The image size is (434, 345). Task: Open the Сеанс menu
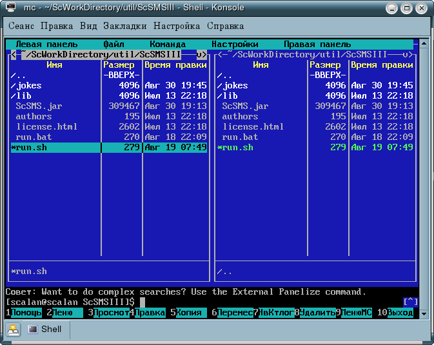(x=23, y=26)
